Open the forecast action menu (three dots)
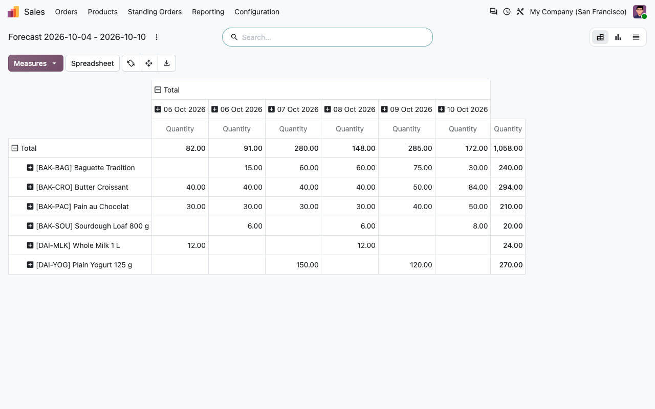Screen dimensions: 655x409 (157, 37)
